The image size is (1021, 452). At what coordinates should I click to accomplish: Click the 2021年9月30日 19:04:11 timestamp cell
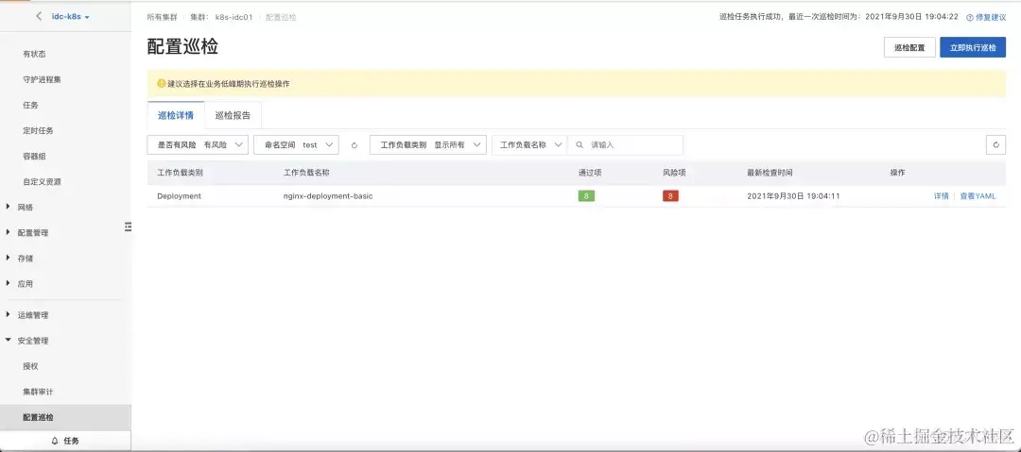pos(793,195)
